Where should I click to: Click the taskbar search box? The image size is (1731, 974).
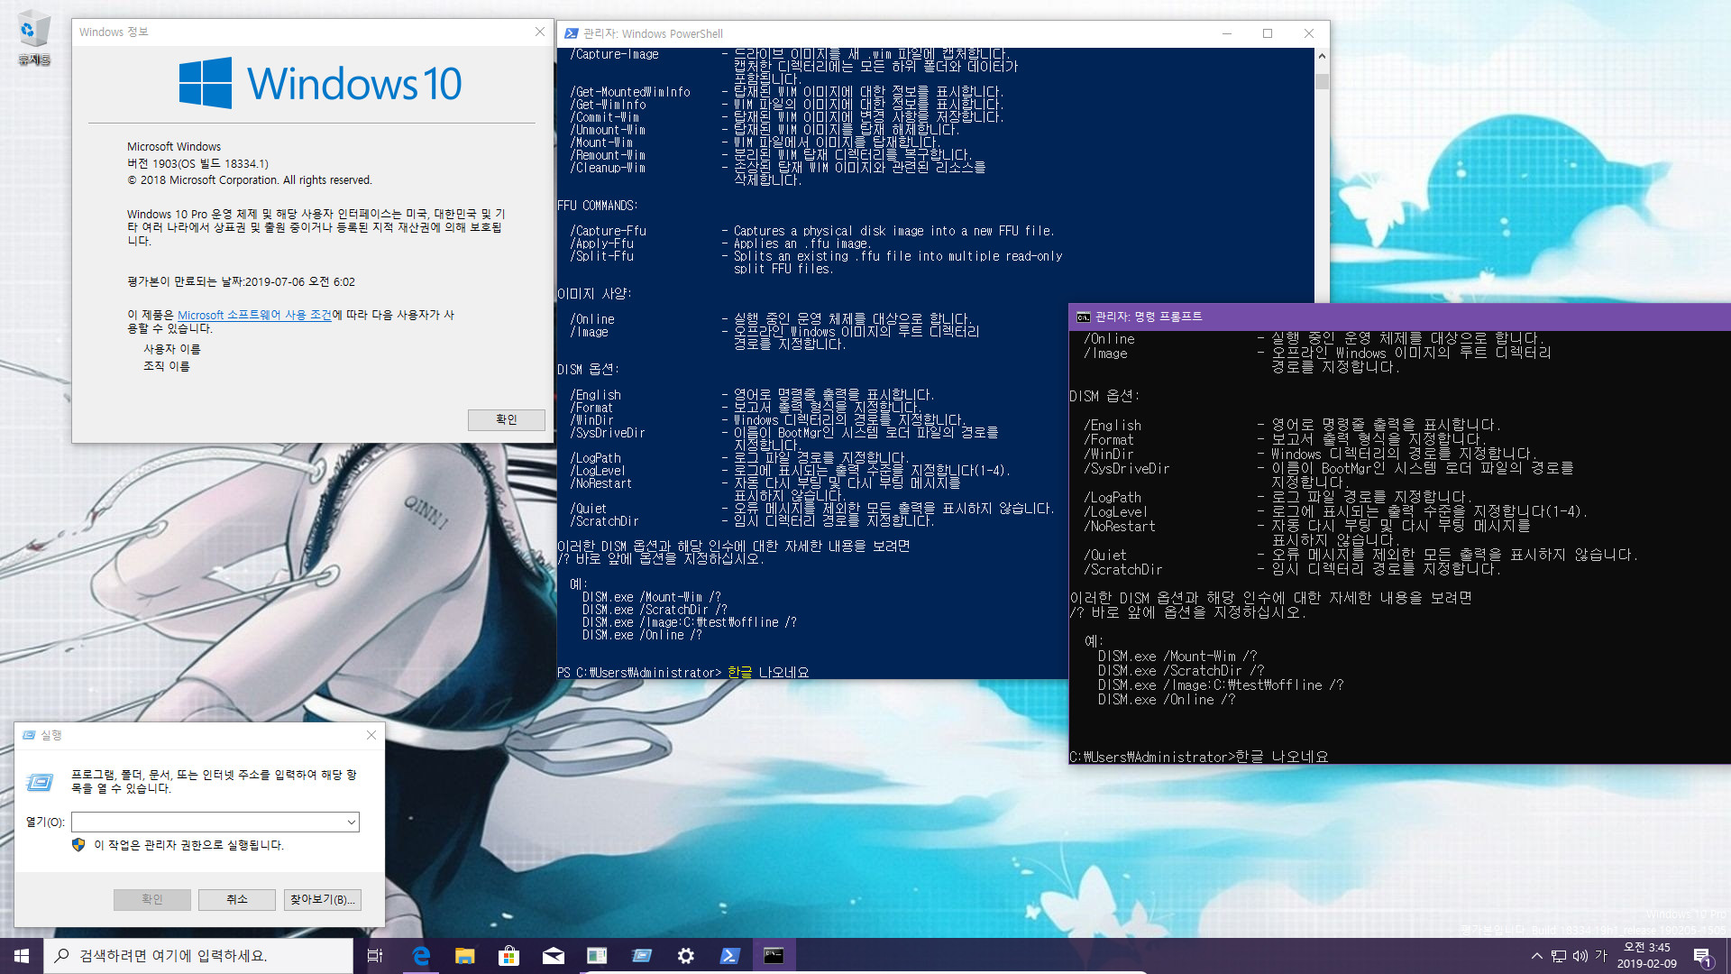pos(198,955)
